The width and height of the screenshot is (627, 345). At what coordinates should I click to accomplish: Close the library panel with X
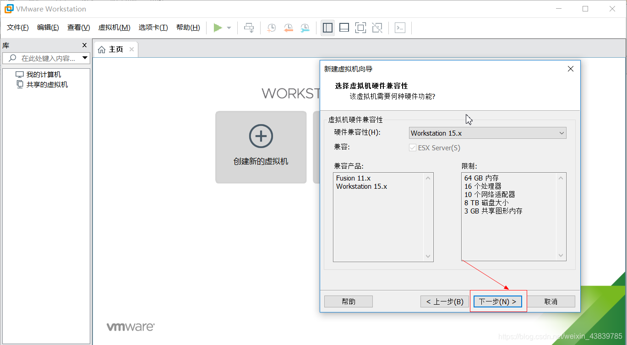coord(84,45)
